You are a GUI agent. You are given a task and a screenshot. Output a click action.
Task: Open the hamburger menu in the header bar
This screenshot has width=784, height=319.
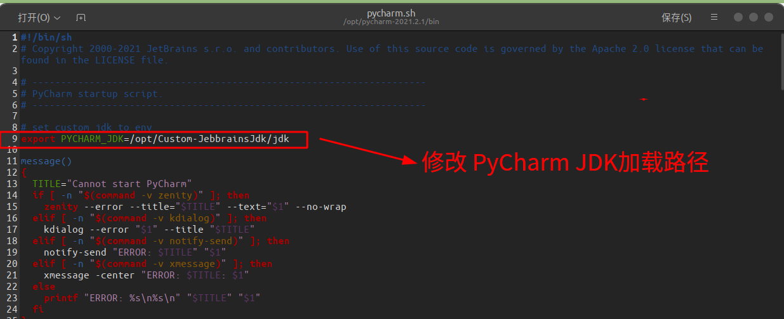[x=714, y=18]
